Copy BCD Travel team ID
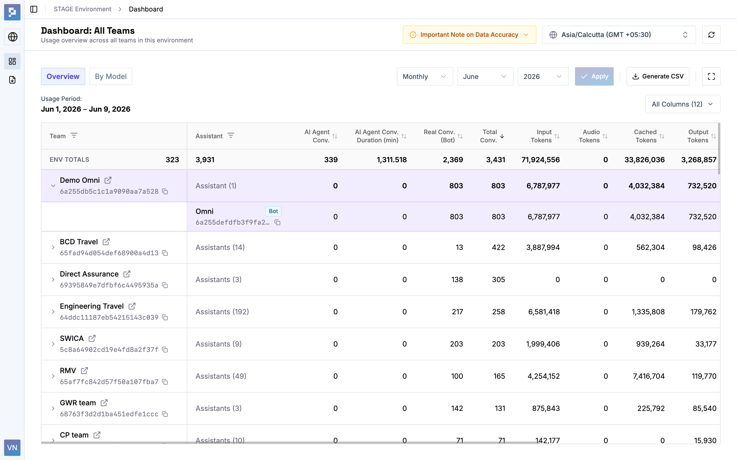The width and height of the screenshot is (737, 460). (x=165, y=253)
